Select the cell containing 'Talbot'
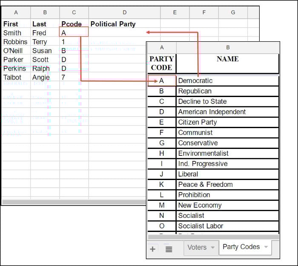This screenshot has width=298, height=266. 16,77
